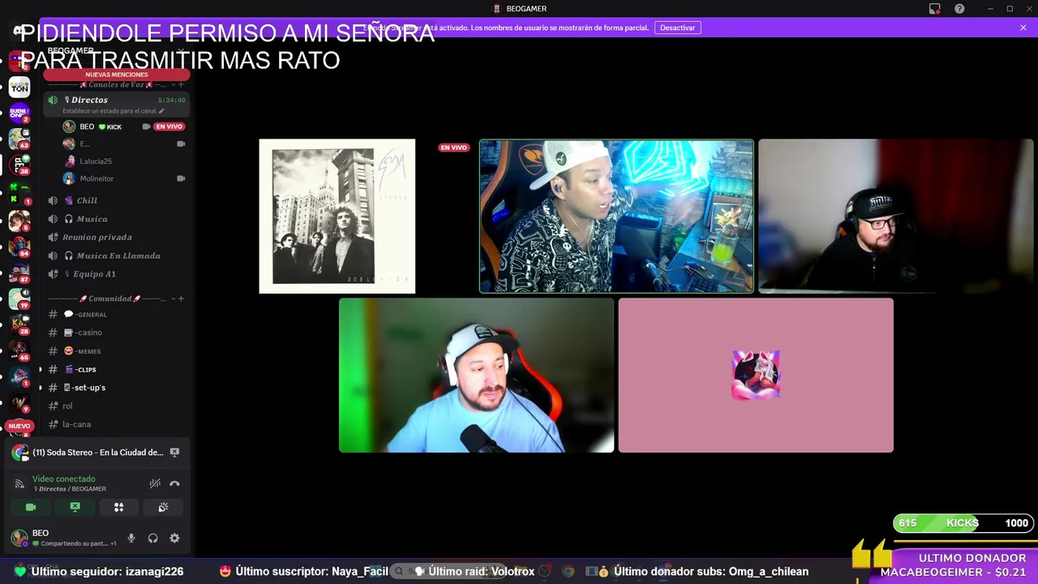Open the inbox icon in title bar
This screenshot has width=1038, height=584.
[935, 8]
